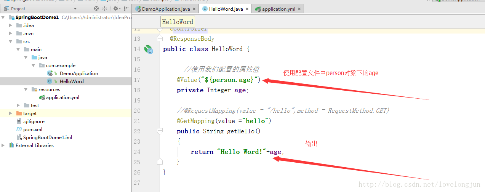Click the getHello() method name
Viewport: 485px width, 192px height.
tap(243, 131)
